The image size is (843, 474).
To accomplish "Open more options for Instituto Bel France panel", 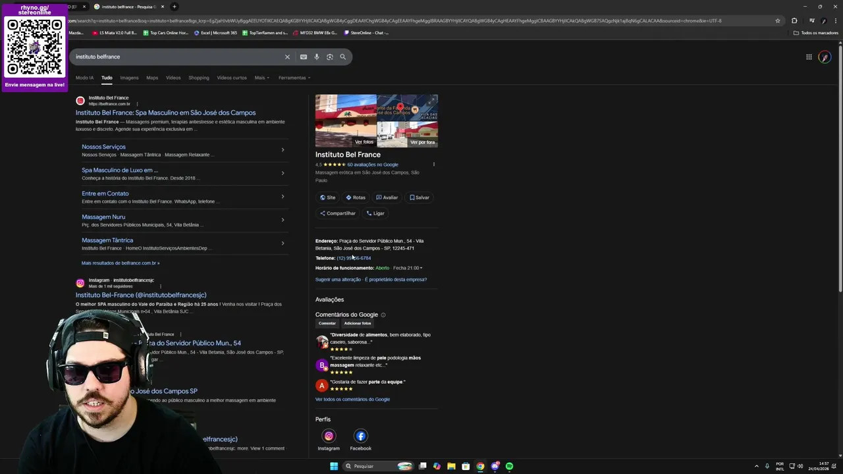I will point(433,165).
